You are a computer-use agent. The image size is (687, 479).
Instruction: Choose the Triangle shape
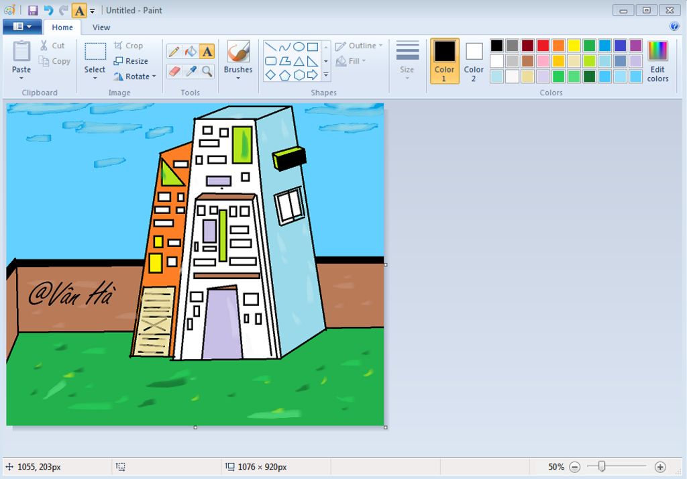coord(299,61)
